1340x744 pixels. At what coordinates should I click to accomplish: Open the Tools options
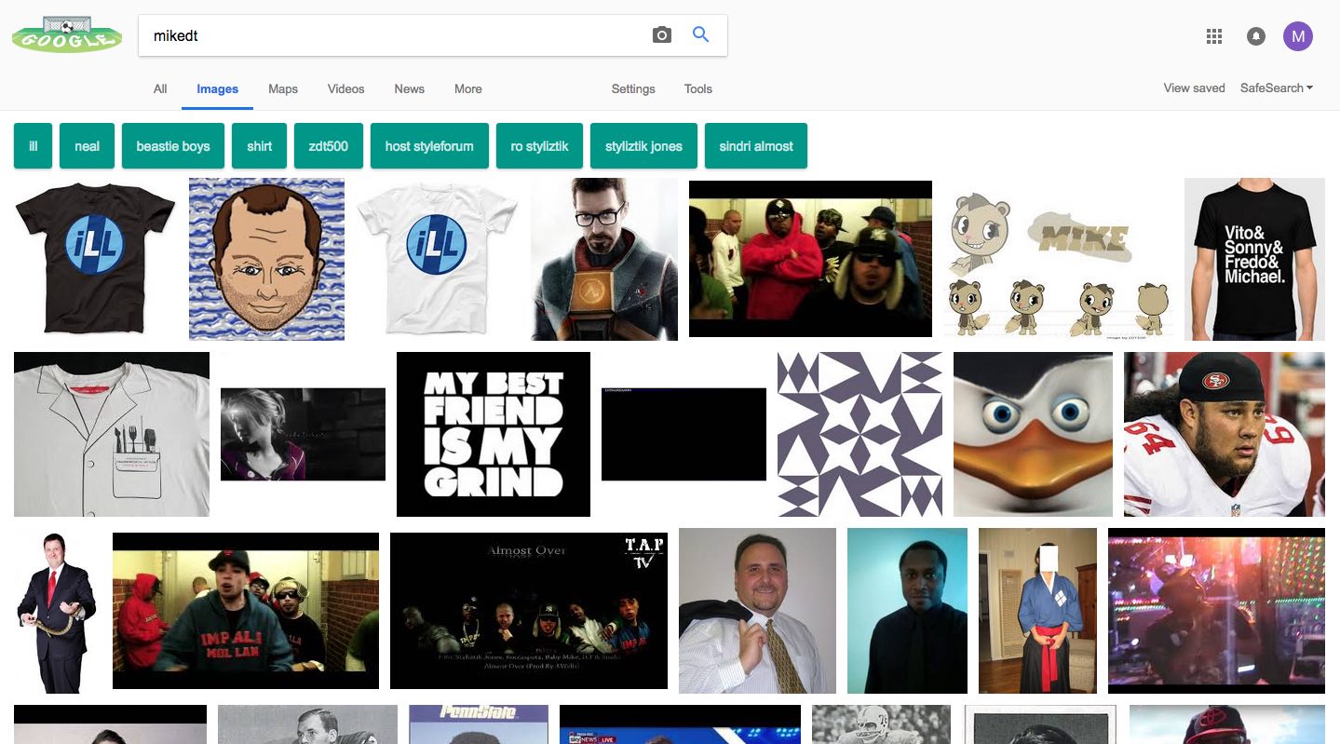697,89
